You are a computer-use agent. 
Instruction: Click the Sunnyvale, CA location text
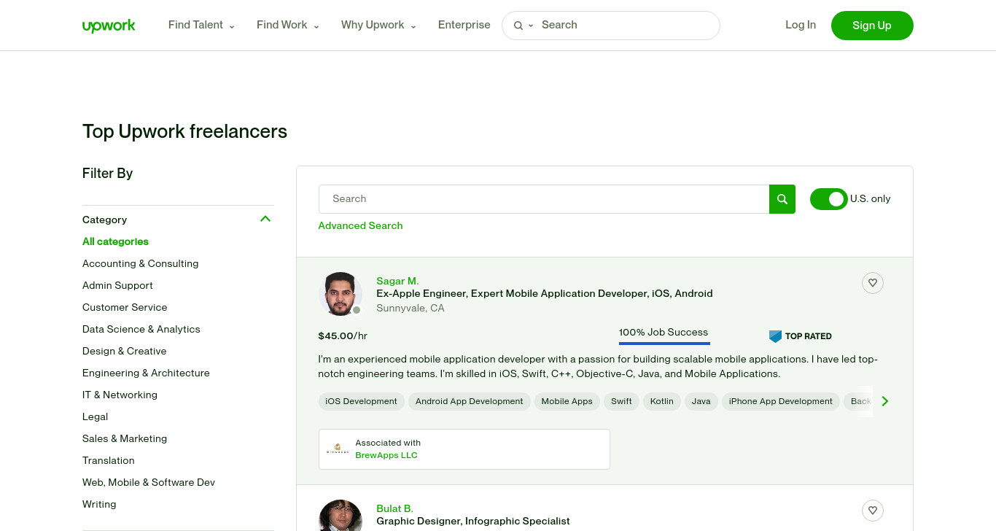(x=411, y=309)
